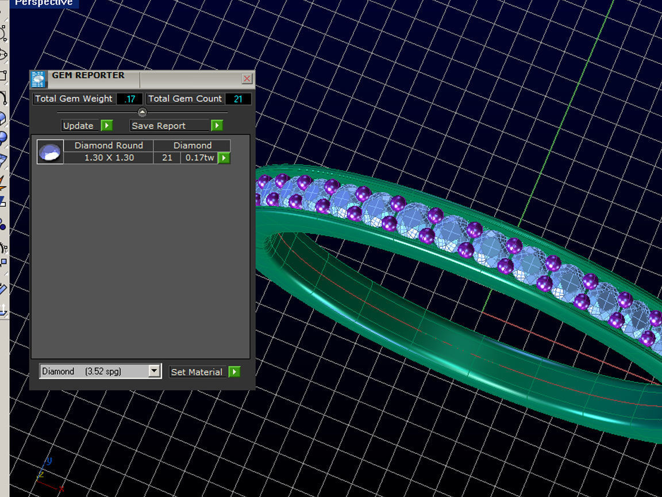
Task: Click the Diamond Round cell
Action: [x=109, y=146]
